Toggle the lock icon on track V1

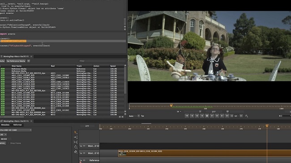pos(81,153)
